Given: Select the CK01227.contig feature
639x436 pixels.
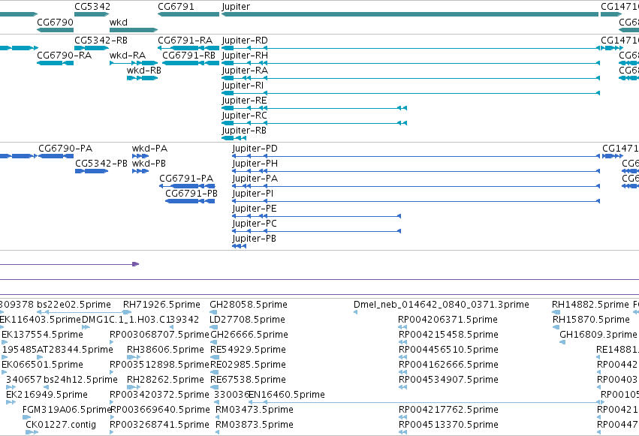Looking at the screenshot, I should [32, 432].
